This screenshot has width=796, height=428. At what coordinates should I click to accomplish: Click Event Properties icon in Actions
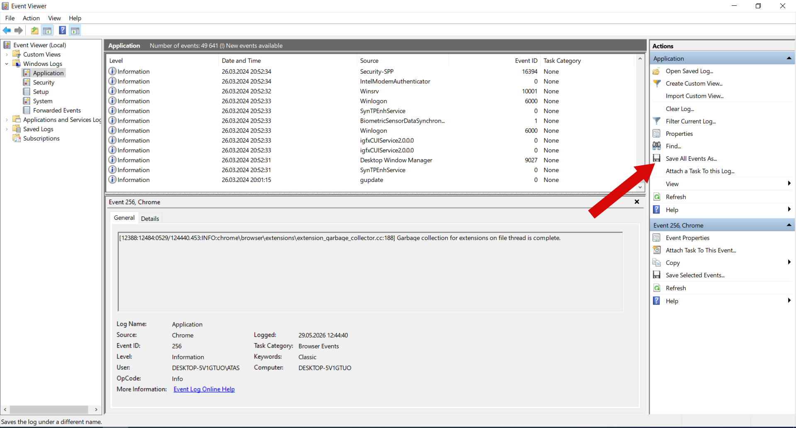pyautogui.click(x=657, y=238)
